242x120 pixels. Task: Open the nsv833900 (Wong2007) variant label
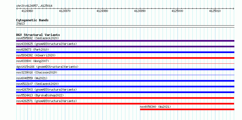point(33,61)
